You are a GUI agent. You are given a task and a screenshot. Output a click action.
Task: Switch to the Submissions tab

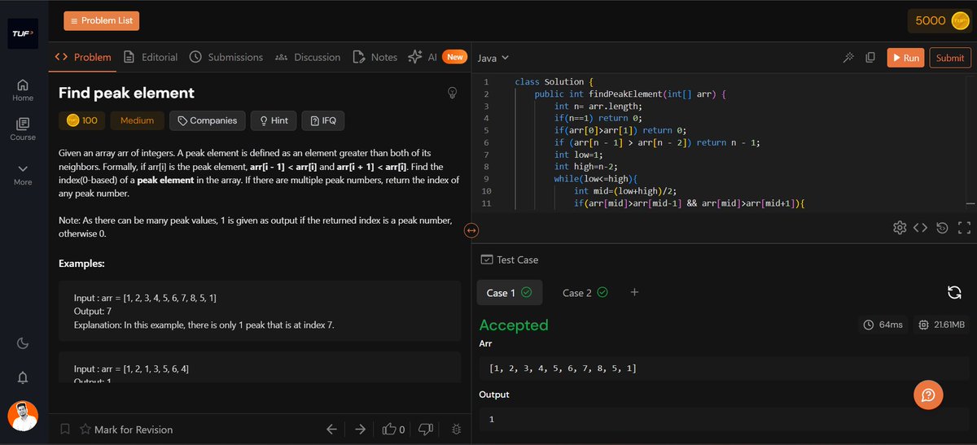click(x=226, y=57)
